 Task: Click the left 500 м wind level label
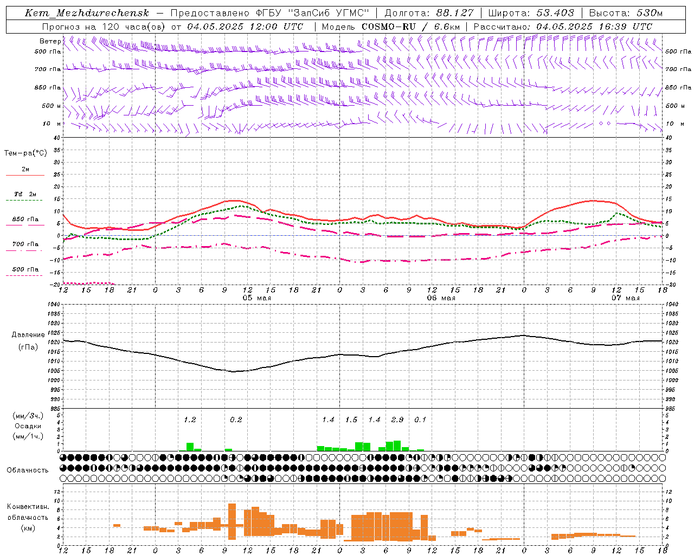pyautogui.click(x=52, y=106)
